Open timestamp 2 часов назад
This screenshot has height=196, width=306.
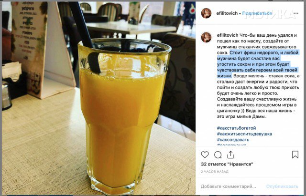pyautogui.click(x=215, y=172)
